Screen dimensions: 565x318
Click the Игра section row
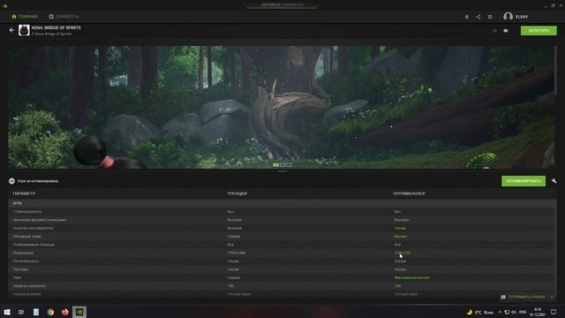click(282, 203)
